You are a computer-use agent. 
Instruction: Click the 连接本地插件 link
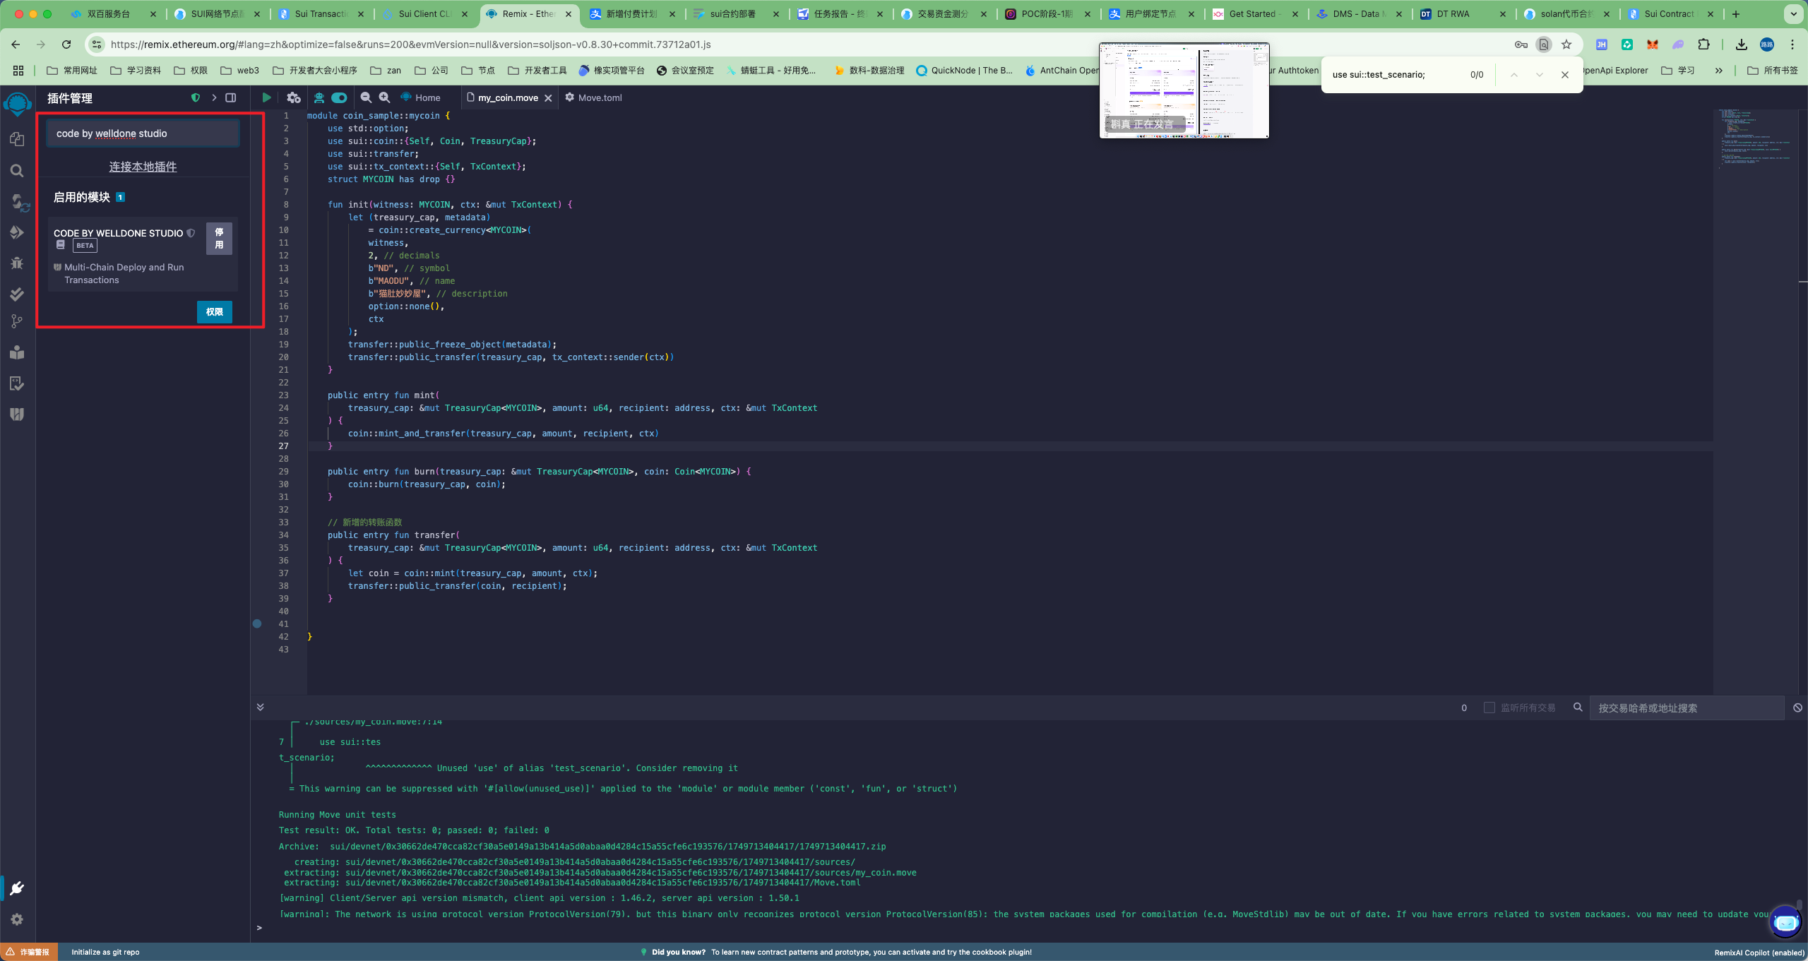pos(143,167)
